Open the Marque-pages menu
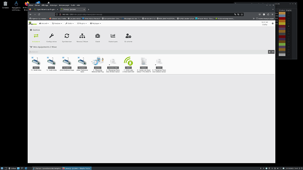The image size is (303, 170). [64, 5]
